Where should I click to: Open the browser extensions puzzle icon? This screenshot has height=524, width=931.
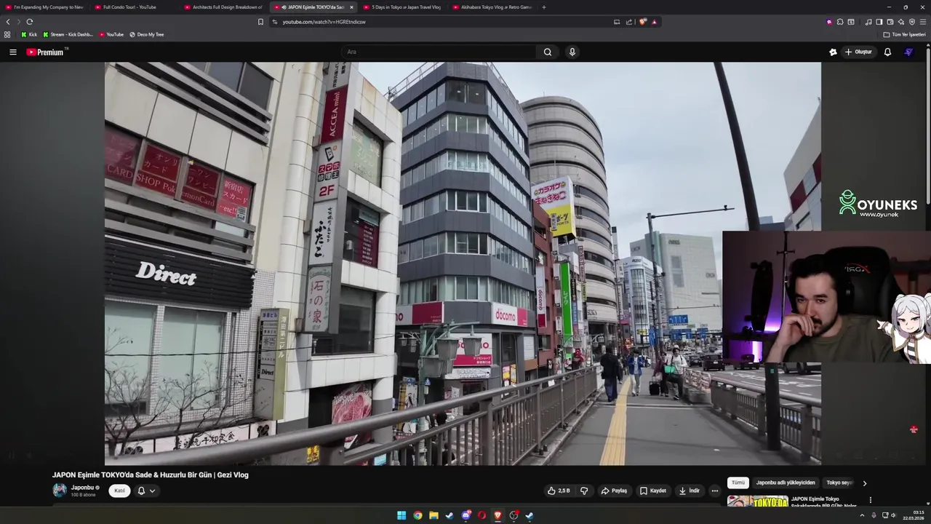(x=840, y=22)
